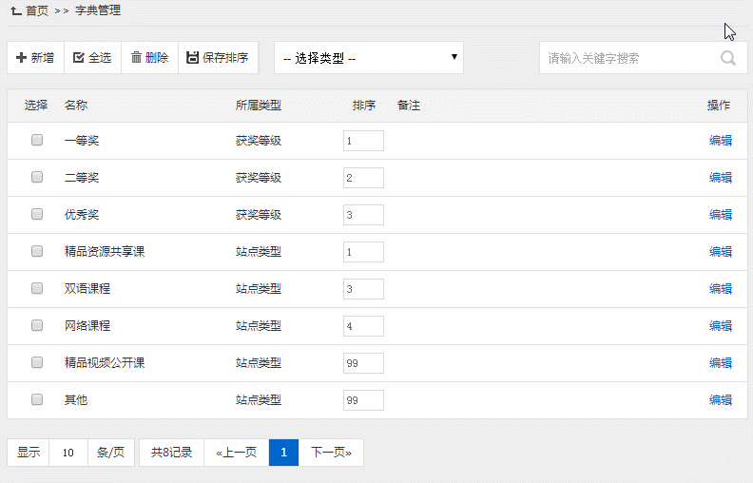Select page 1 in pagination
Image resolution: width=753 pixels, height=483 pixels.
click(x=283, y=453)
